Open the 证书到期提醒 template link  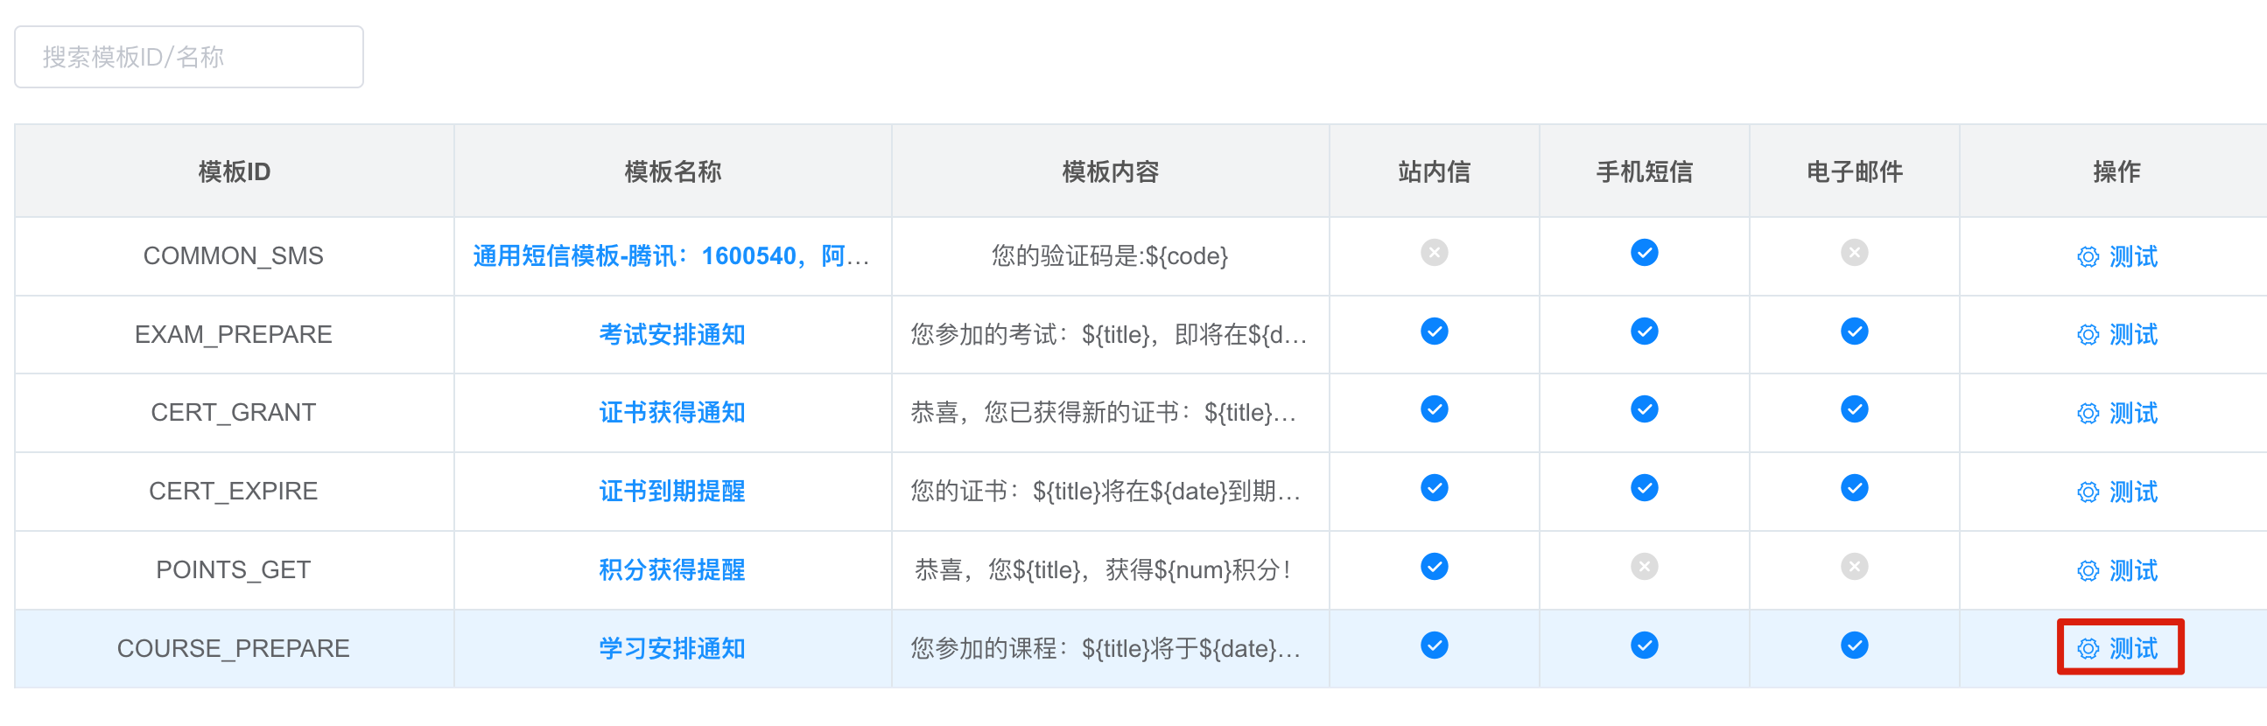coord(671,492)
